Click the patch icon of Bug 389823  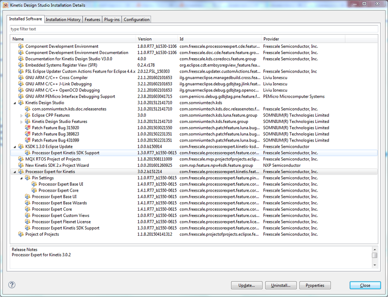[x=28, y=134]
